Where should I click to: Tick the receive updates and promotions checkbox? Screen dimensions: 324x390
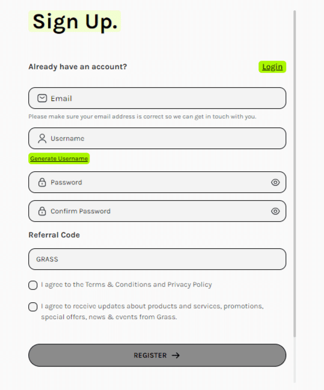pos(33,306)
